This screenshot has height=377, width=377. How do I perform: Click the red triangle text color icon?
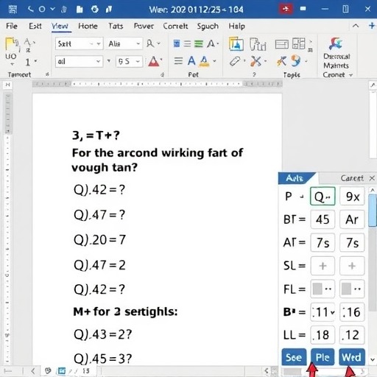[154, 61]
